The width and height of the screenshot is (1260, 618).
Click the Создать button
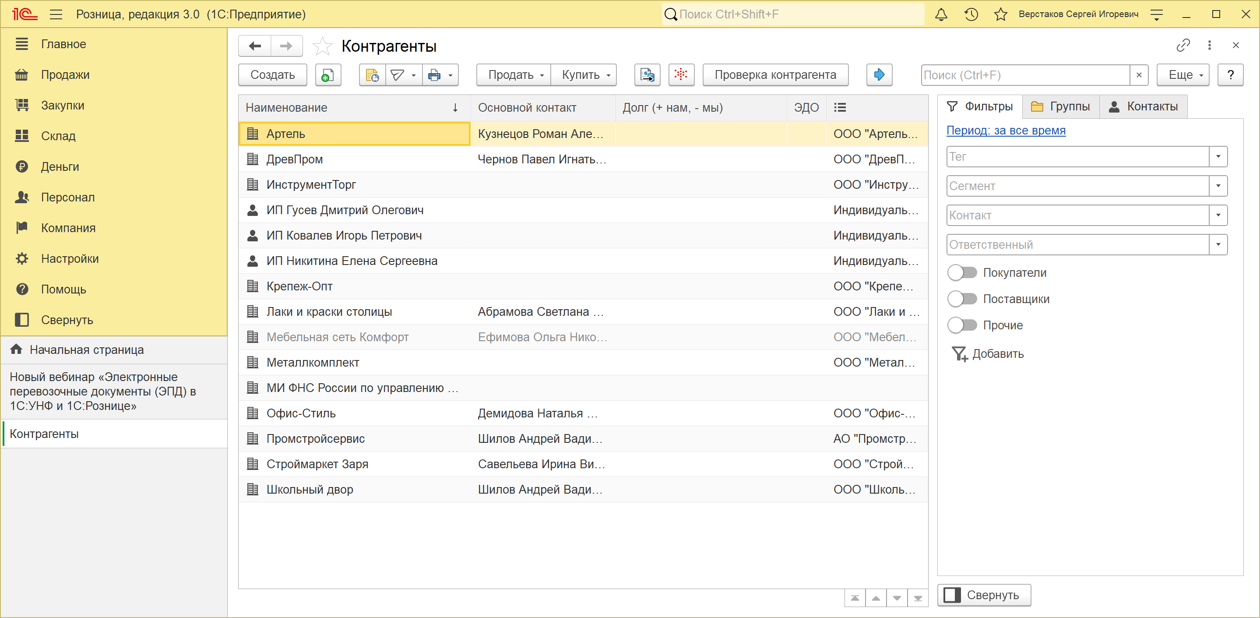[x=272, y=75]
